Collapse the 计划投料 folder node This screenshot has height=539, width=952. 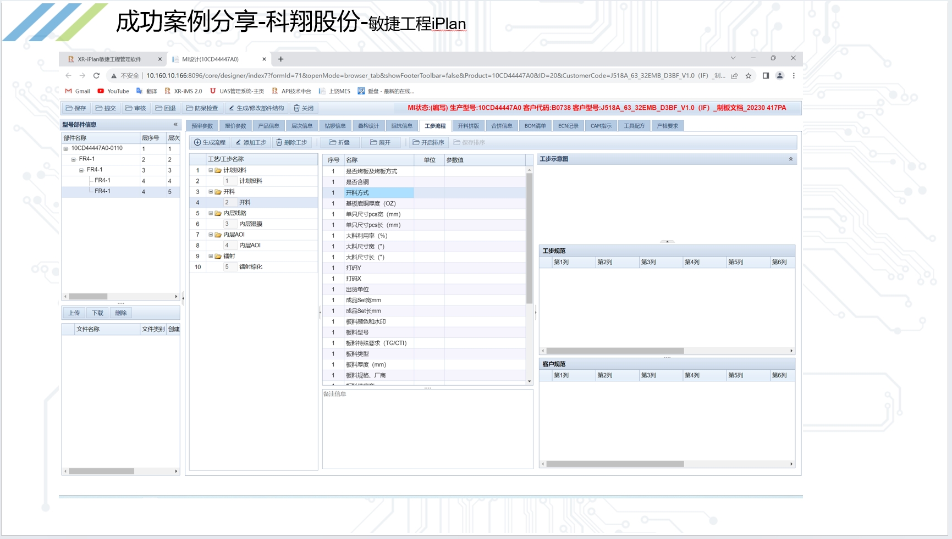[x=210, y=170]
